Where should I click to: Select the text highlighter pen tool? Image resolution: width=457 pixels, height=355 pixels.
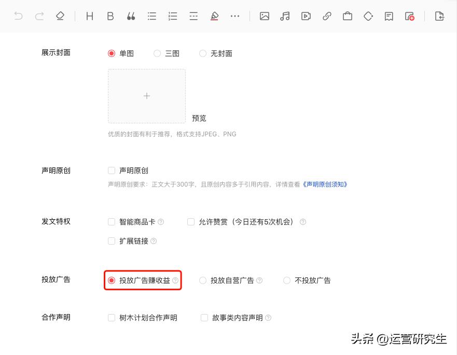(x=214, y=16)
